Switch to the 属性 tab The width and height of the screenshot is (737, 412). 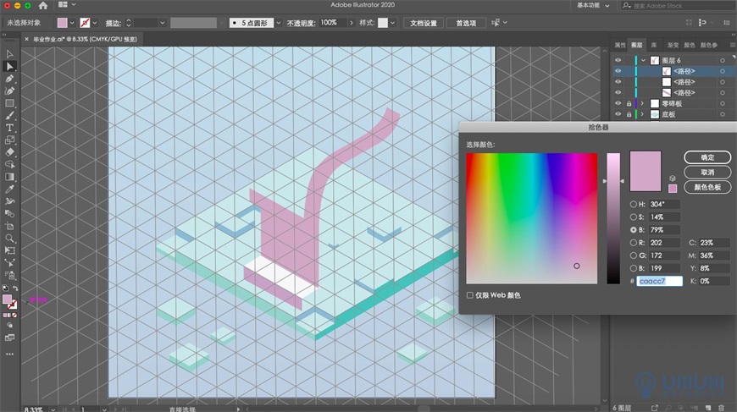tap(620, 45)
